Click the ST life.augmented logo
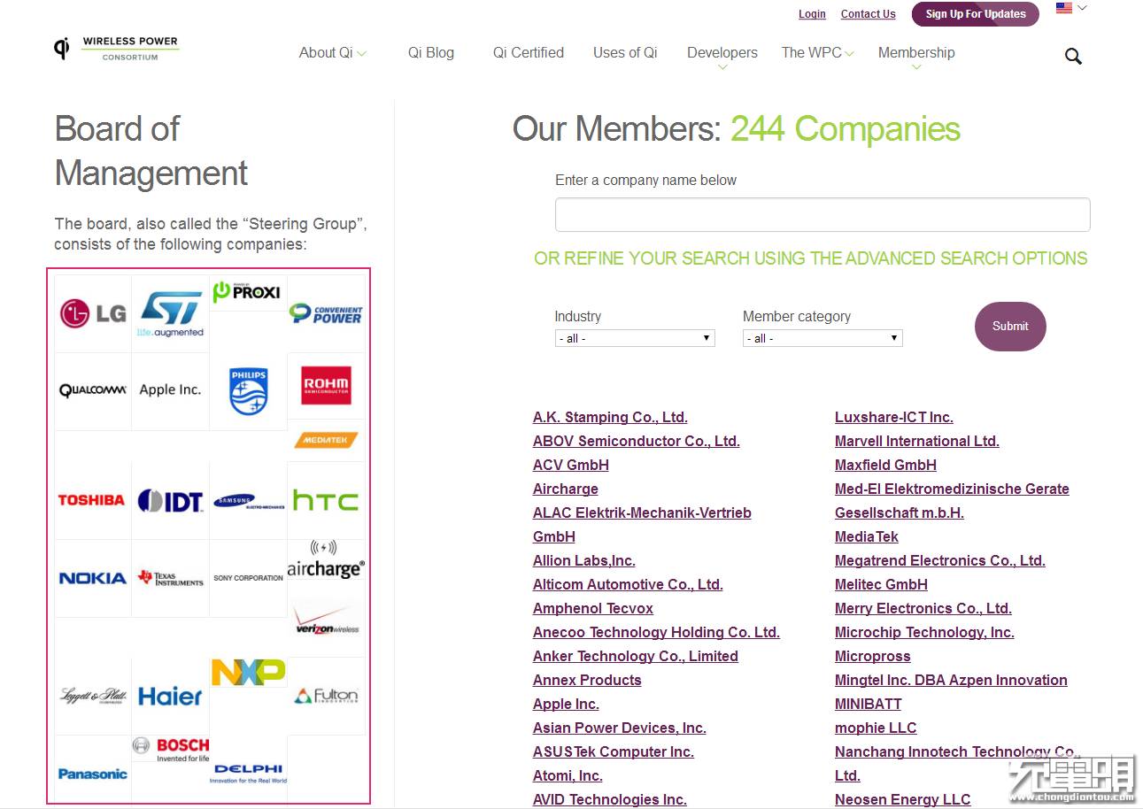Viewport: 1143px width, 809px height. pyautogui.click(x=171, y=314)
